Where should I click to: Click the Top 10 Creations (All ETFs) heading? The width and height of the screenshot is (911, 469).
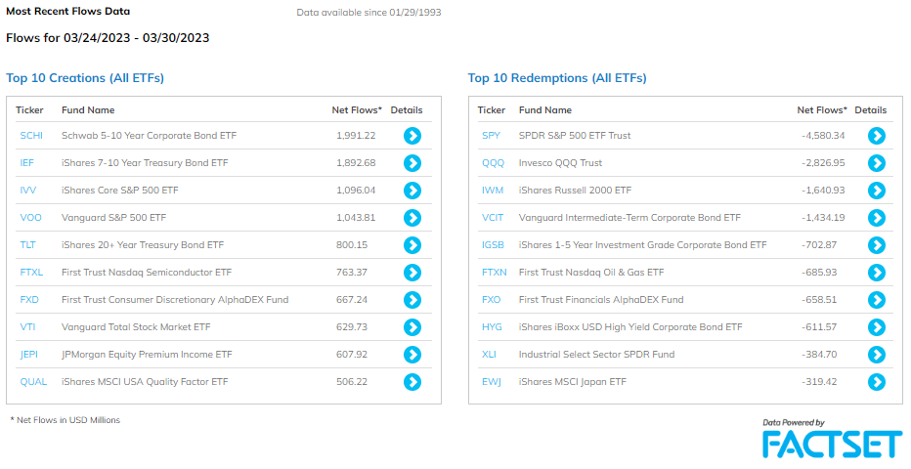pyautogui.click(x=85, y=78)
